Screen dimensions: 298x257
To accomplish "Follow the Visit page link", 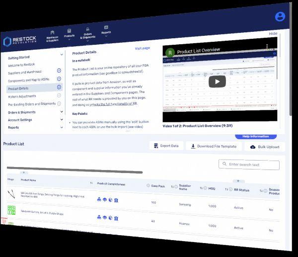I will point(143,48).
